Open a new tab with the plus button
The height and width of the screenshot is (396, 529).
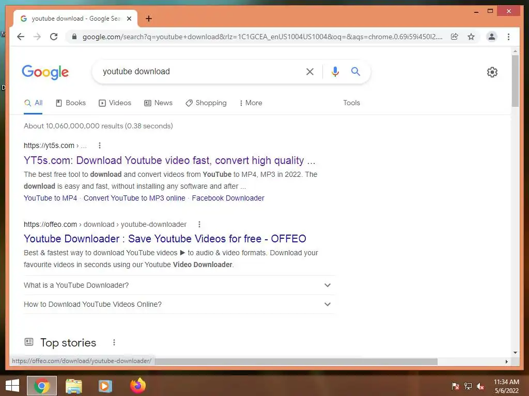click(149, 19)
